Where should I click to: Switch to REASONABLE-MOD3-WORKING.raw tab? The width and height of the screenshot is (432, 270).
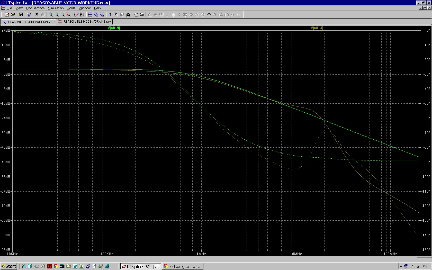click(x=85, y=22)
